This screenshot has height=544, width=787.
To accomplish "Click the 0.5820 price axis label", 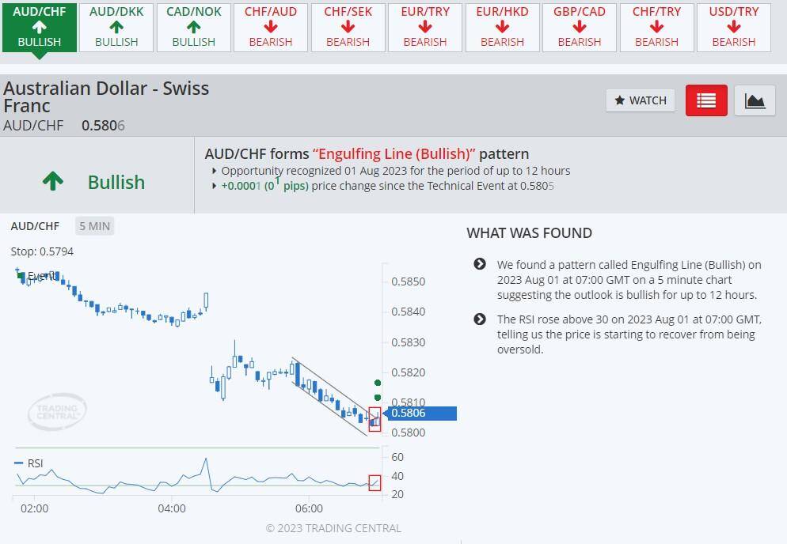I will click(408, 372).
